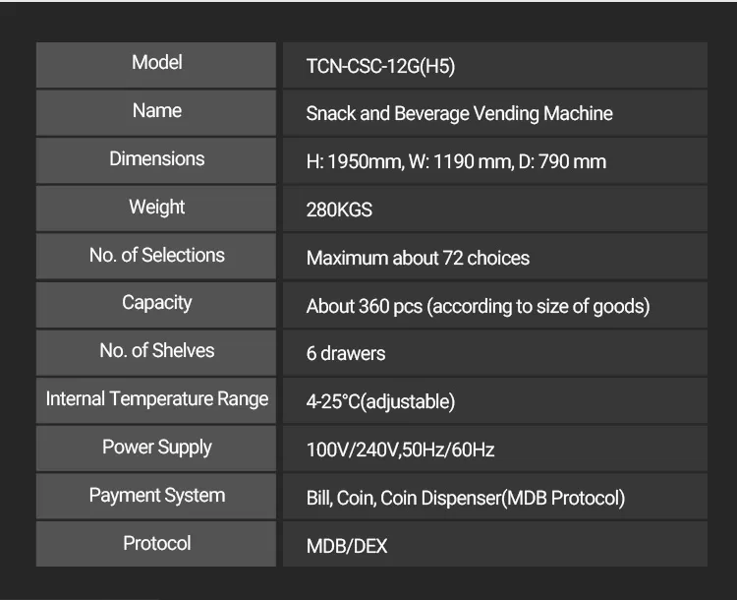Click the Weight label cell
Viewport: 737px width, 600px height.
tap(157, 208)
